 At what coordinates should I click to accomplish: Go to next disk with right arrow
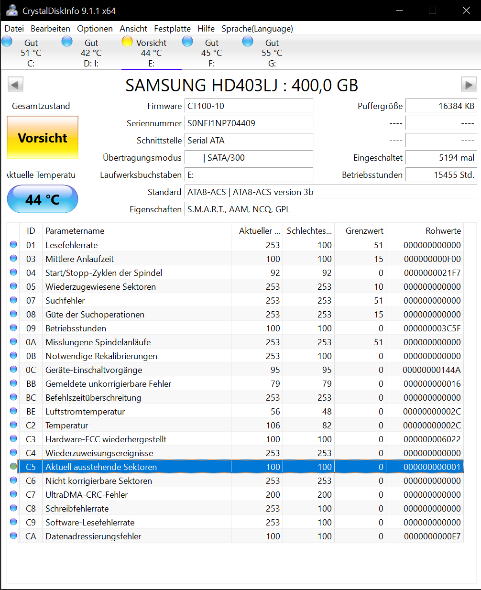tap(469, 85)
